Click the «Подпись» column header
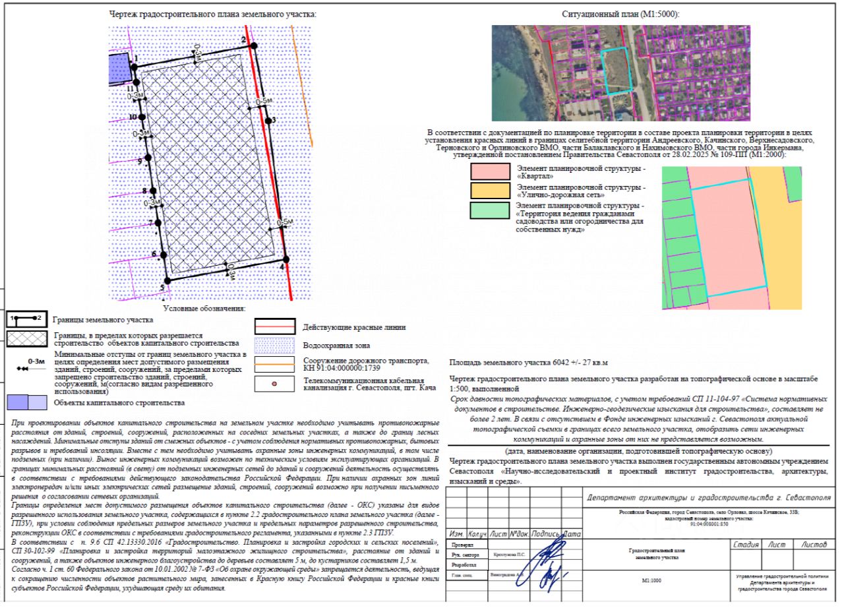Image resolution: width=844 pixels, height=610 pixels. point(546,534)
